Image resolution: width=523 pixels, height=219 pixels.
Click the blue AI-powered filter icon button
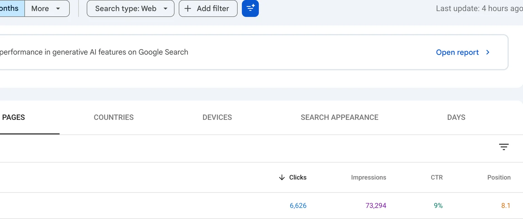click(x=250, y=9)
